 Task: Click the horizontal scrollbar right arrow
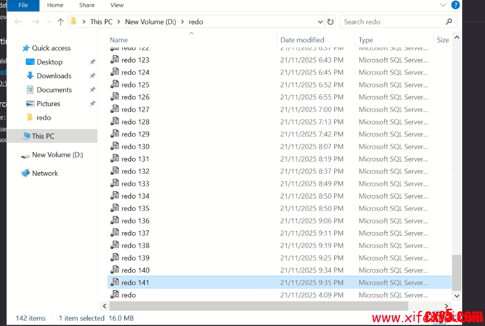[x=447, y=306]
